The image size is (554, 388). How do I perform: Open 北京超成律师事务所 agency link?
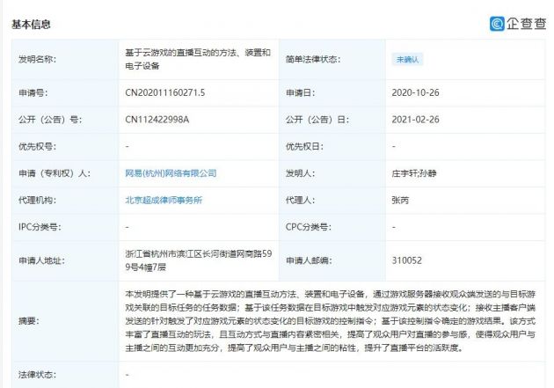pyautogui.click(x=164, y=201)
